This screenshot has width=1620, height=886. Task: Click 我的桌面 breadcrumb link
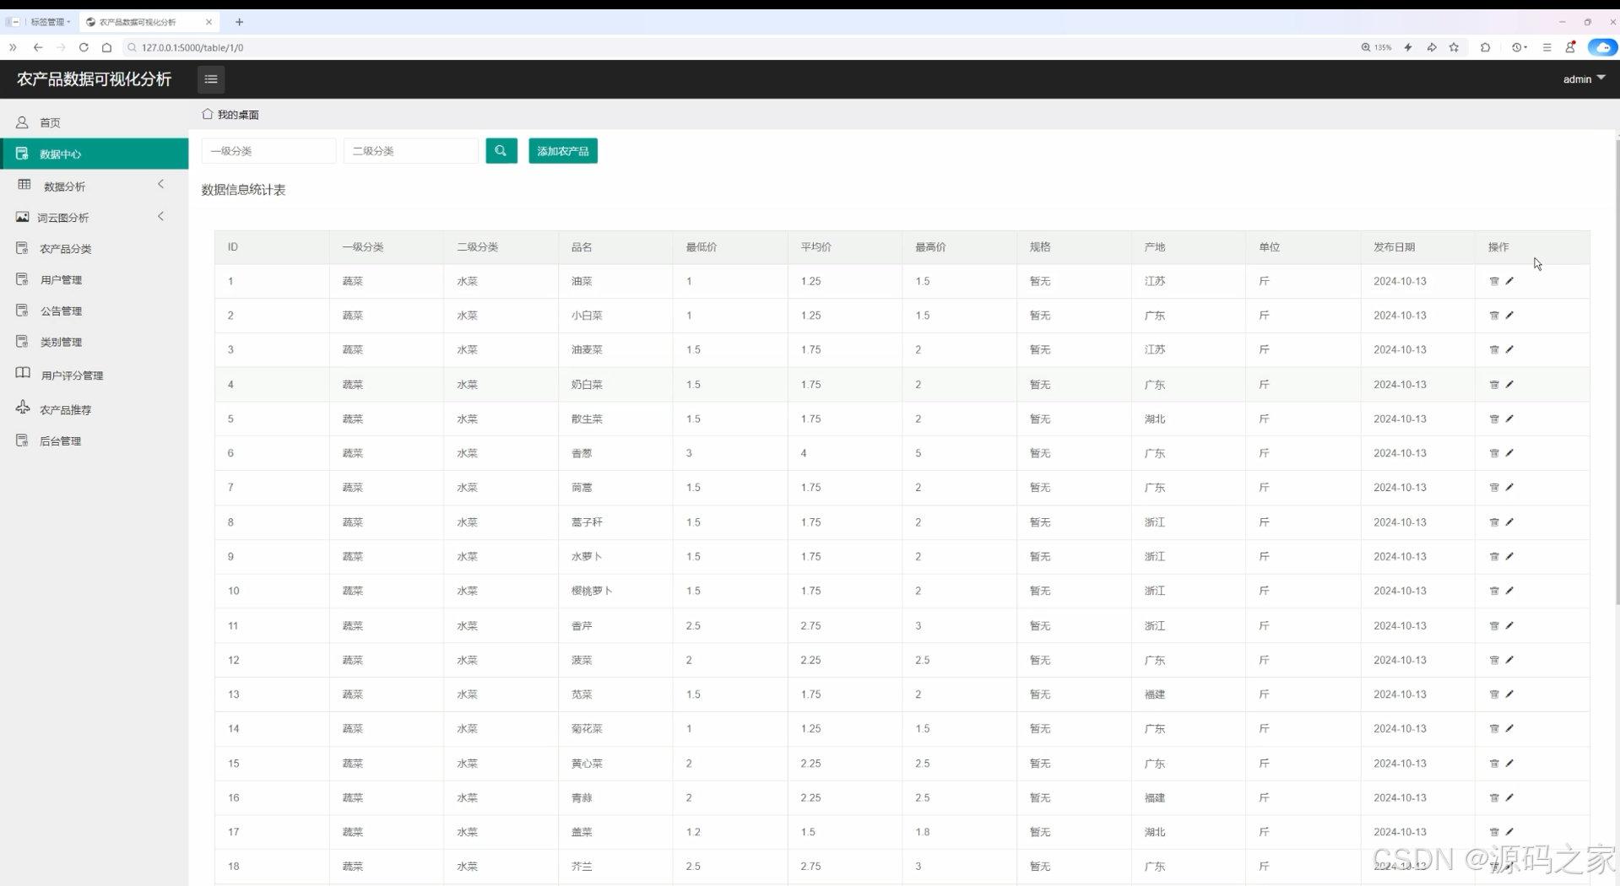[238, 115]
